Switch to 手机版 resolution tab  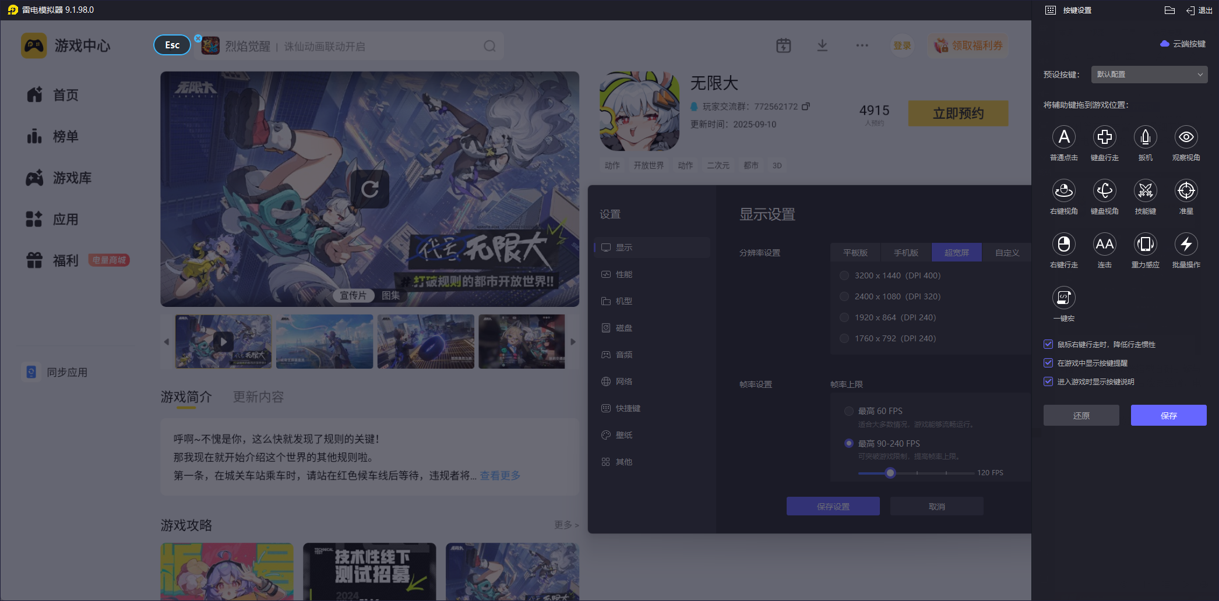click(906, 253)
